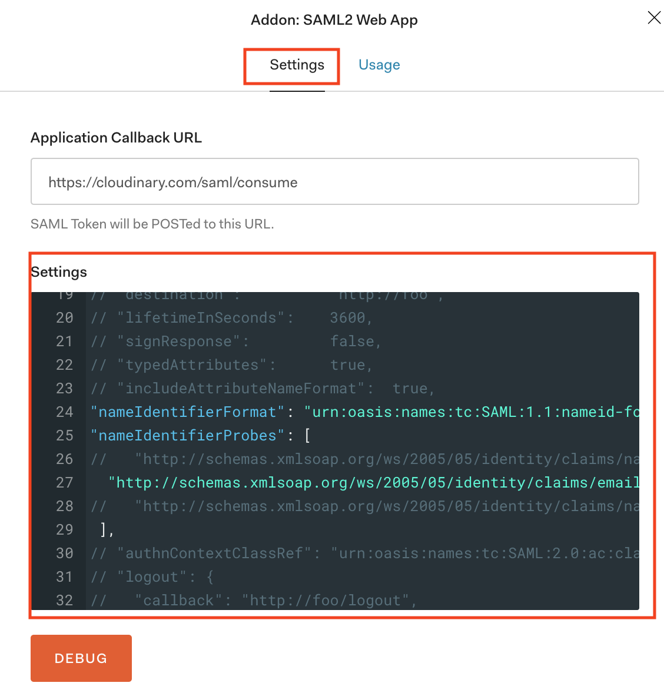
Task: Click the closing bracket on line 29
Action: (x=107, y=529)
